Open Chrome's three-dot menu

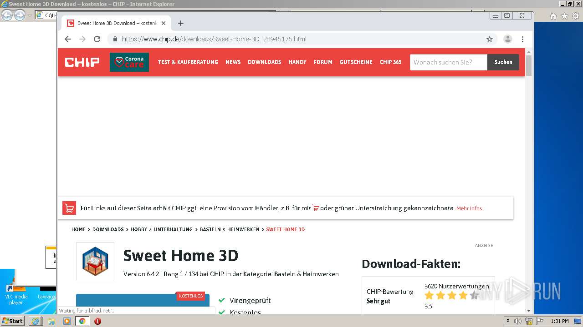click(522, 39)
